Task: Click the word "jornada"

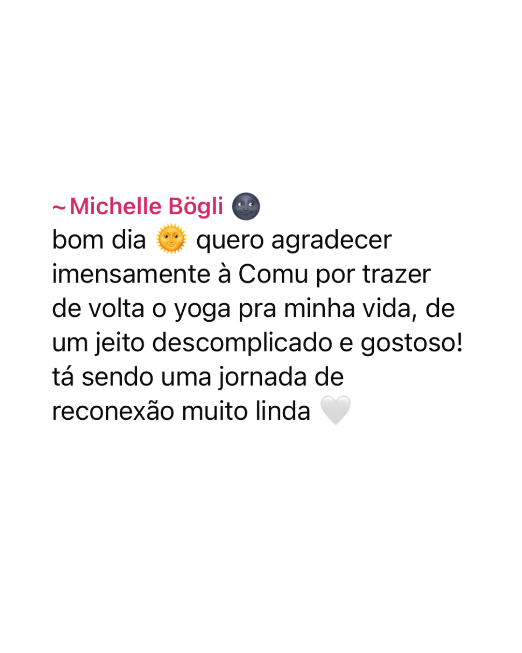Action: point(262,377)
